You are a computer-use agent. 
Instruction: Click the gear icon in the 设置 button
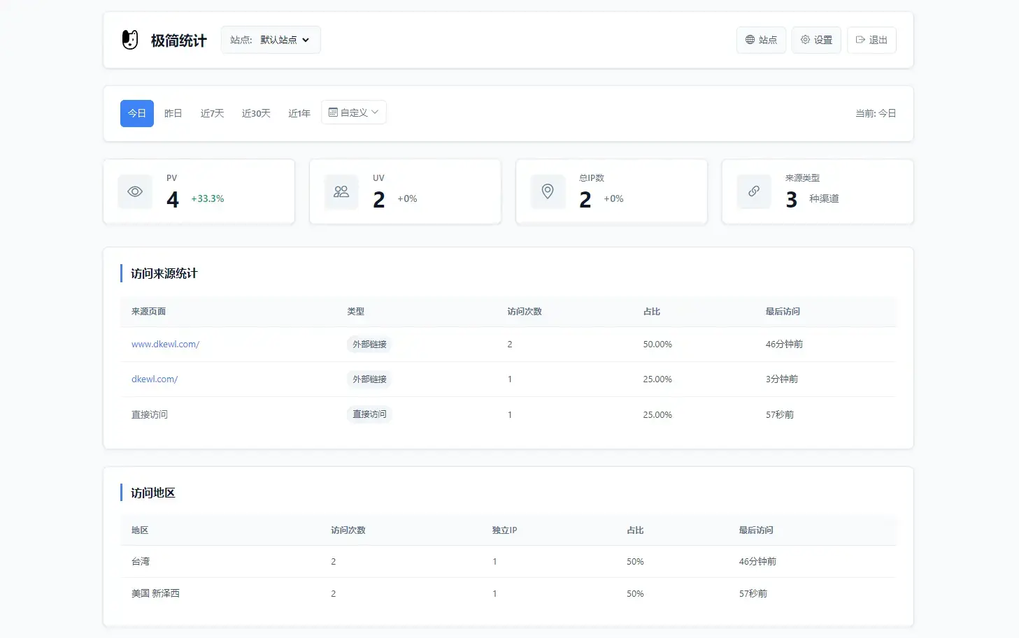(805, 40)
